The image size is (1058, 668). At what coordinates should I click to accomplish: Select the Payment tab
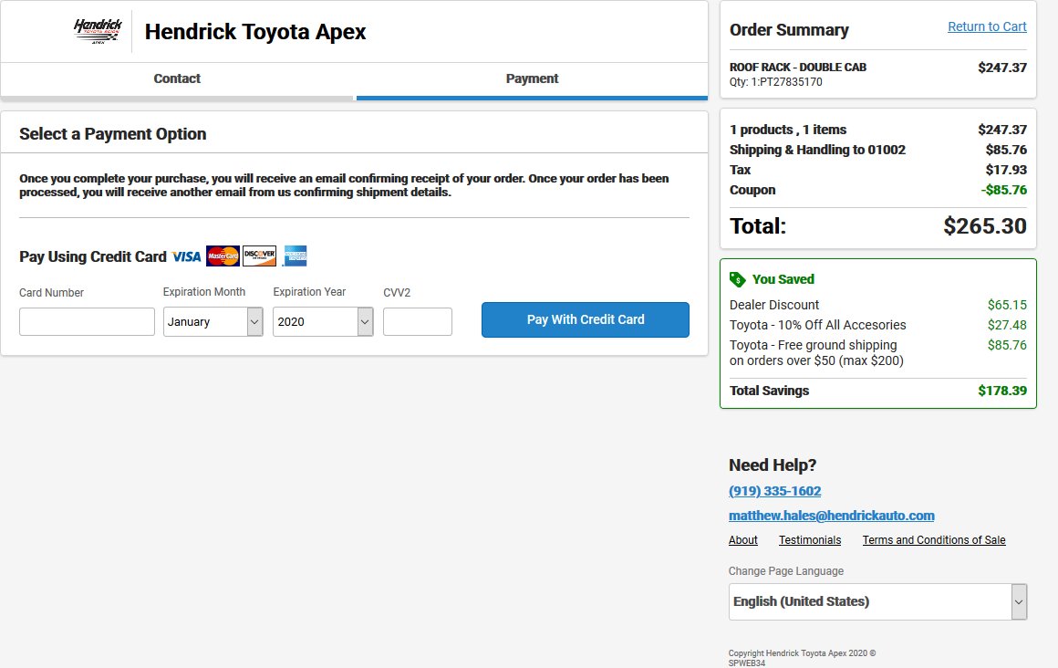pos(532,78)
